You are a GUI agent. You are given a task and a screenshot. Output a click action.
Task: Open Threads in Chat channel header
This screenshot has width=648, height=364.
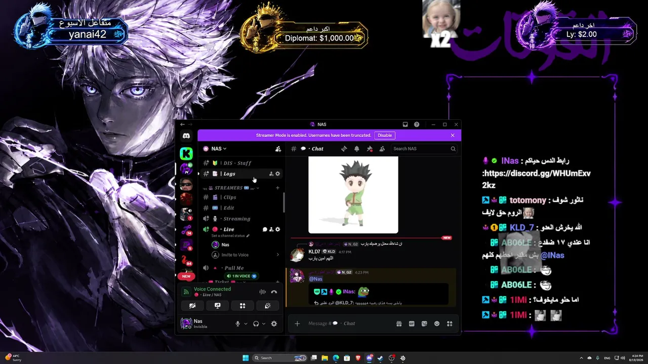344,149
